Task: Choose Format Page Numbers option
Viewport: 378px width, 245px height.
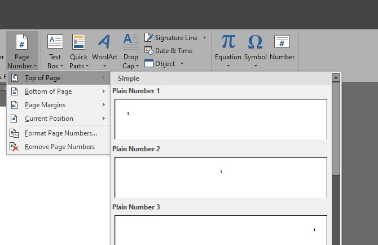Action: click(x=60, y=133)
